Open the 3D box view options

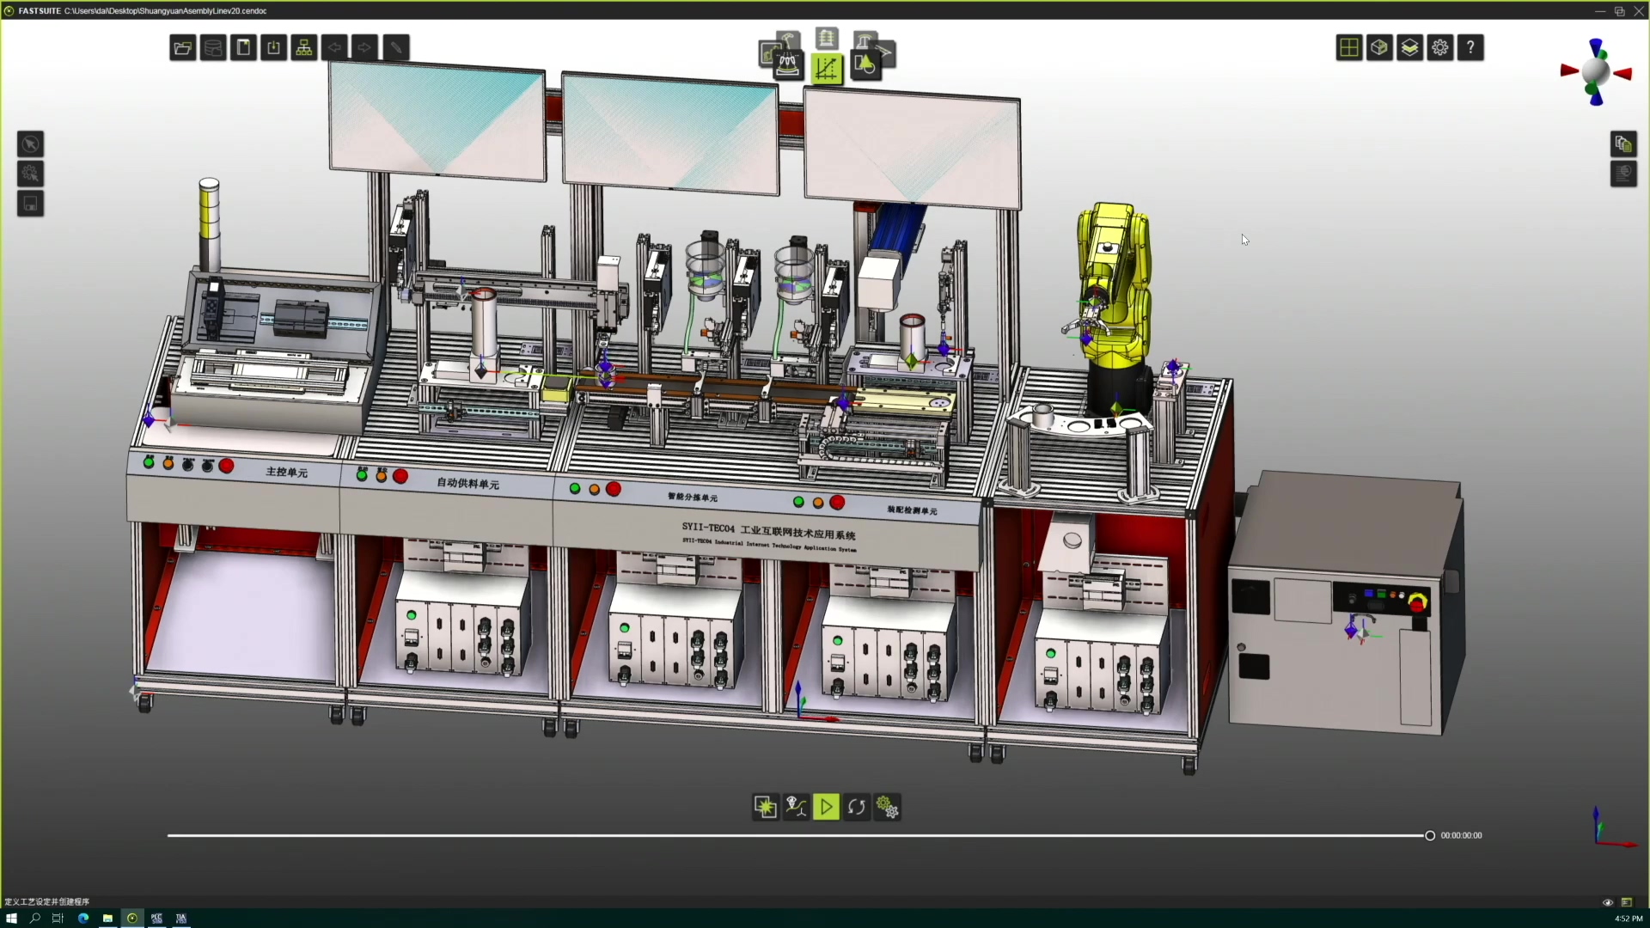[x=1379, y=48]
